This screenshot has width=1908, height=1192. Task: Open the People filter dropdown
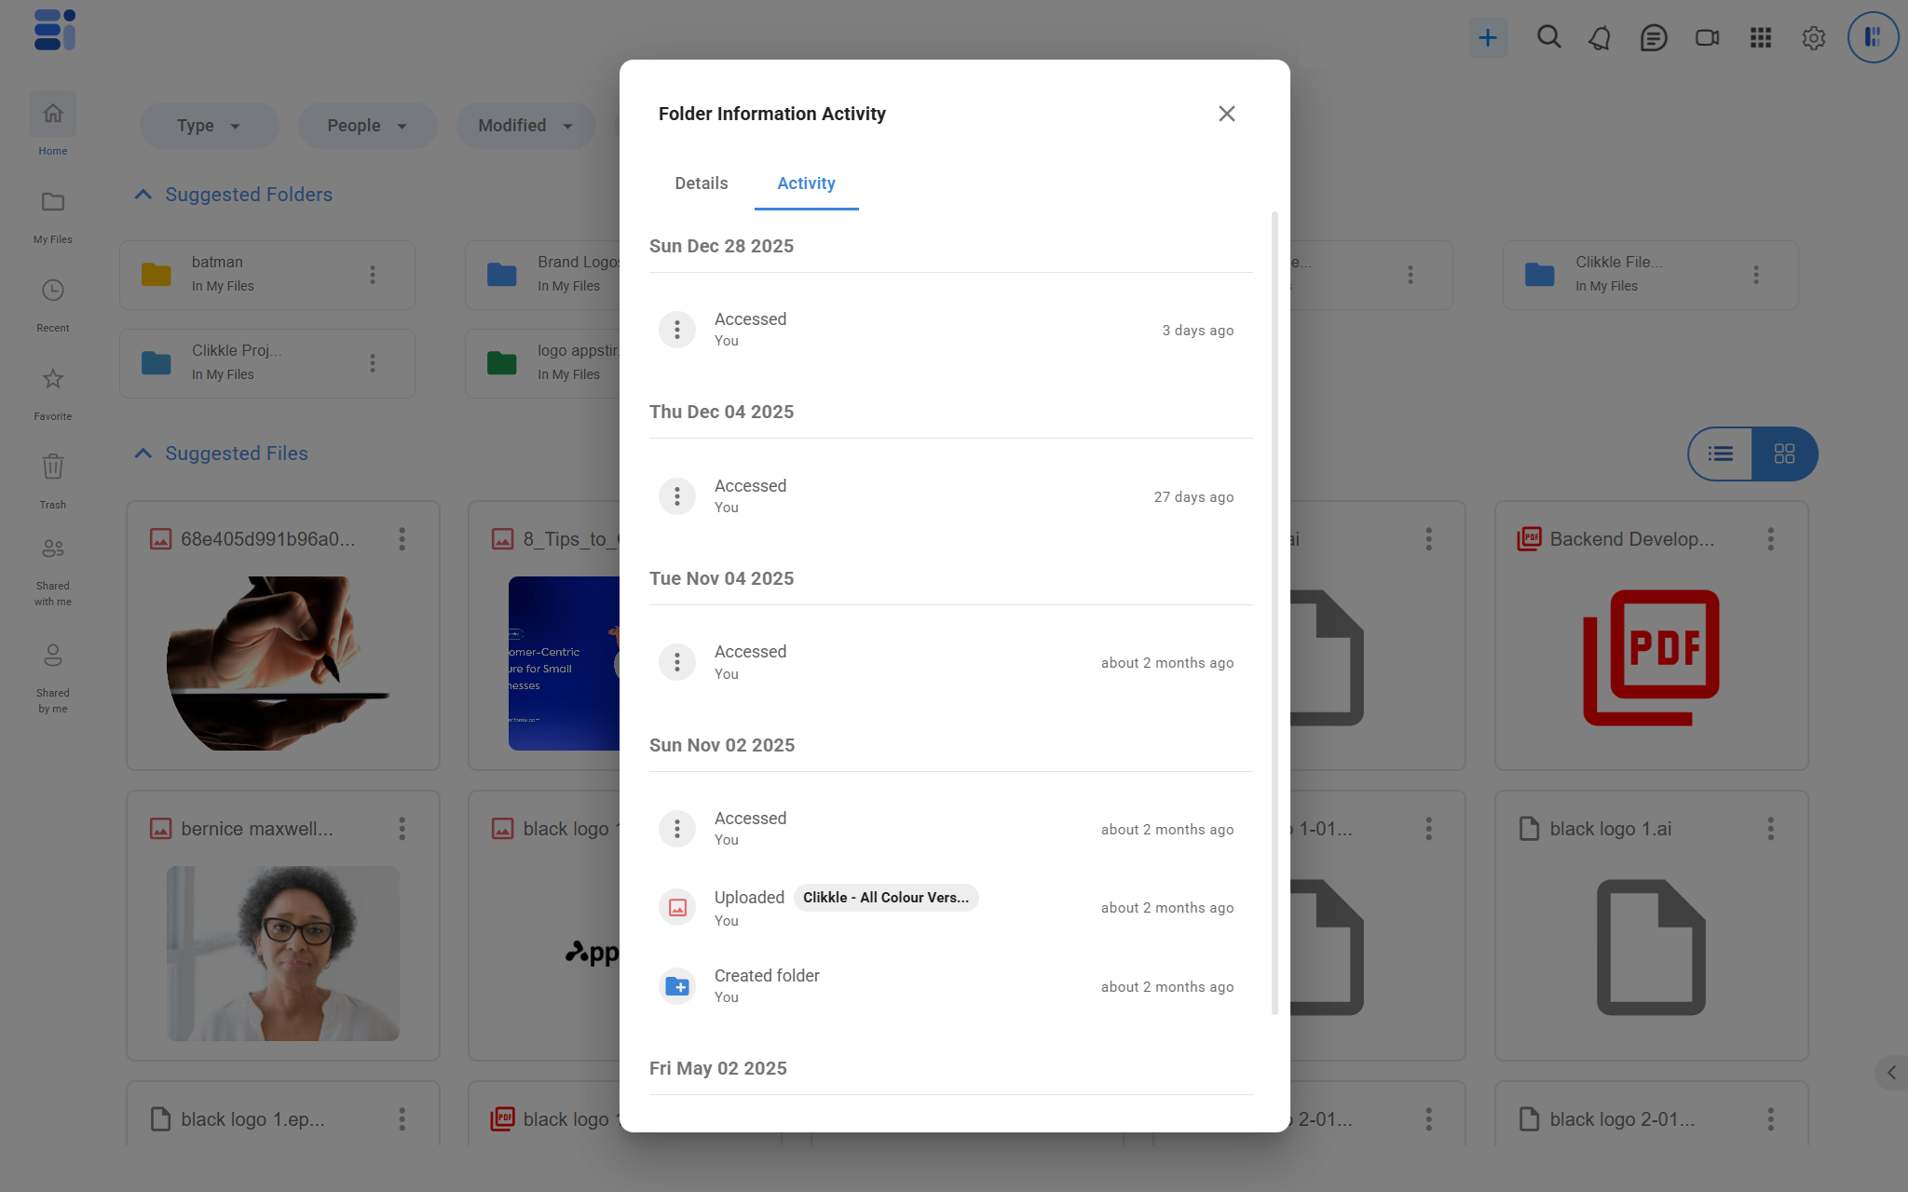pyautogui.click(x=367, y=126)
